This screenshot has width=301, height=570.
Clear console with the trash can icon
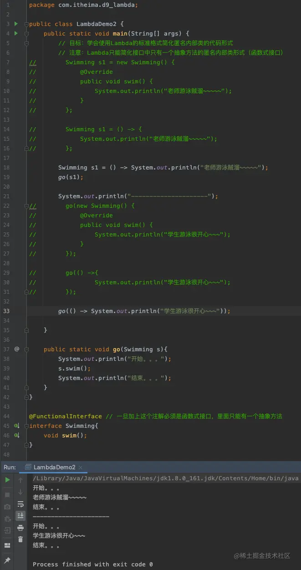20,539
